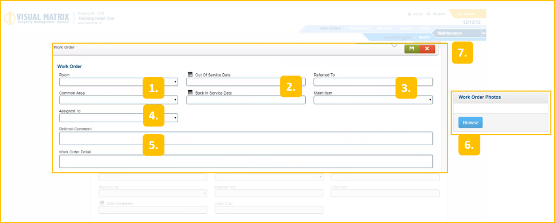Click the green save disk icon

point(412,49)
